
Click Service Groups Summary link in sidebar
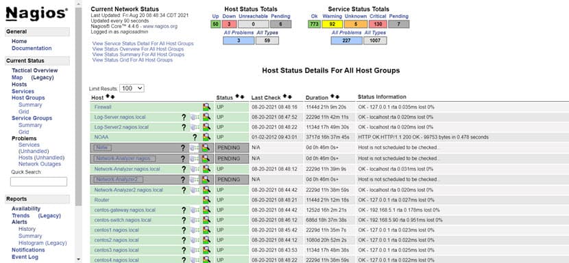[x=30, y=125]
